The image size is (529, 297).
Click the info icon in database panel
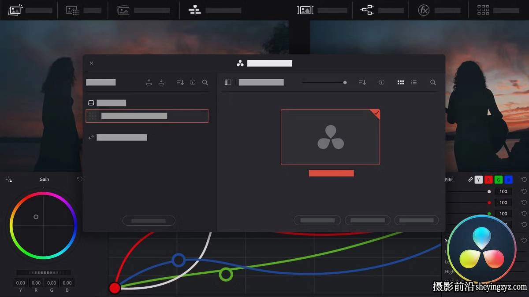(x=193, y=82)
